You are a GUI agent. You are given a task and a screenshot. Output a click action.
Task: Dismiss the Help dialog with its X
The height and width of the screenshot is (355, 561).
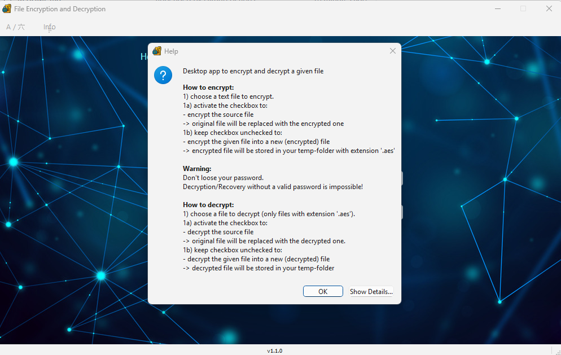click(x=392, y=50)
